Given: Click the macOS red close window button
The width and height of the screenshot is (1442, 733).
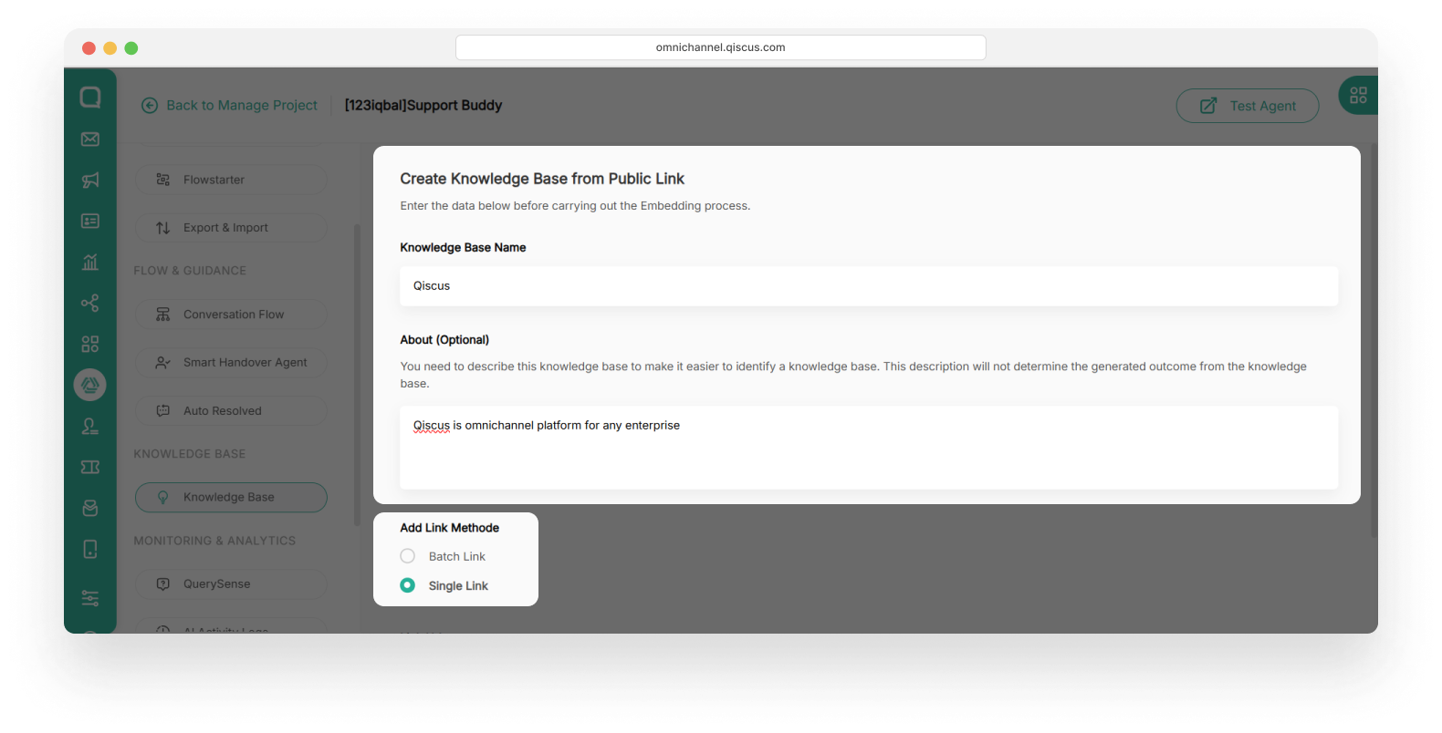Looking at the screenshot, I should [89, 48].
